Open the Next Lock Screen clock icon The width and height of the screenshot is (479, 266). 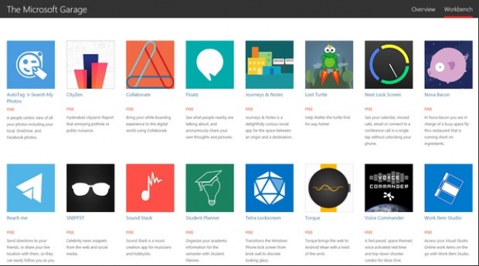[x=389, y=65]
